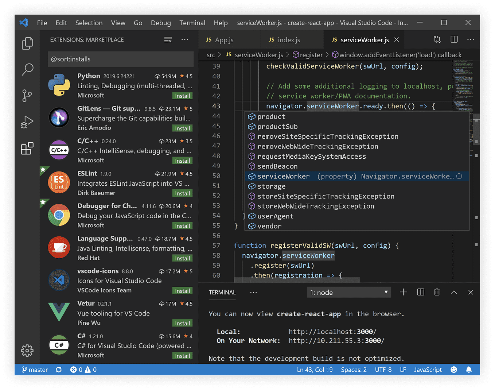Open the Search view icon
Viewport: 495px width, 390px height.
click(x=27, y=69)
